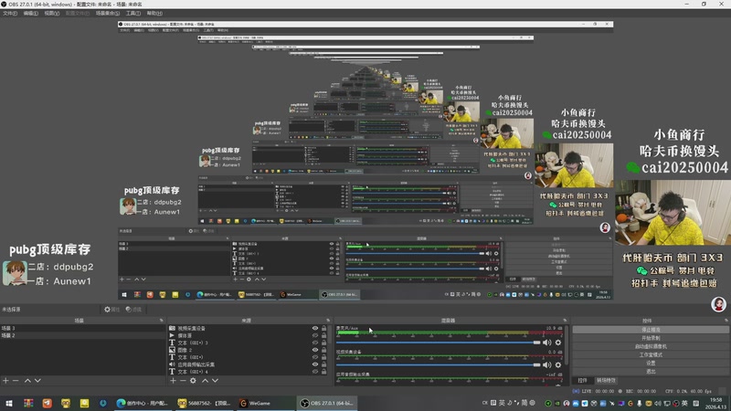The width and height of the screenshot is (731, 411).
Task: Open the 工具(T) menu
Action: [x=133, y=13]
